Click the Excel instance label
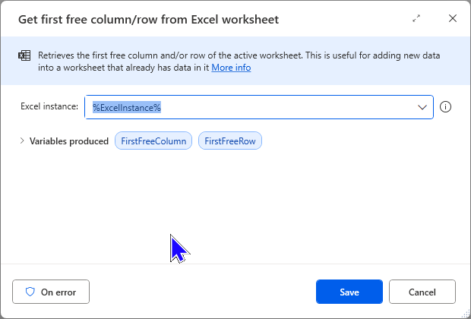This screenshot has height=319, width=471. click(49, 106)
